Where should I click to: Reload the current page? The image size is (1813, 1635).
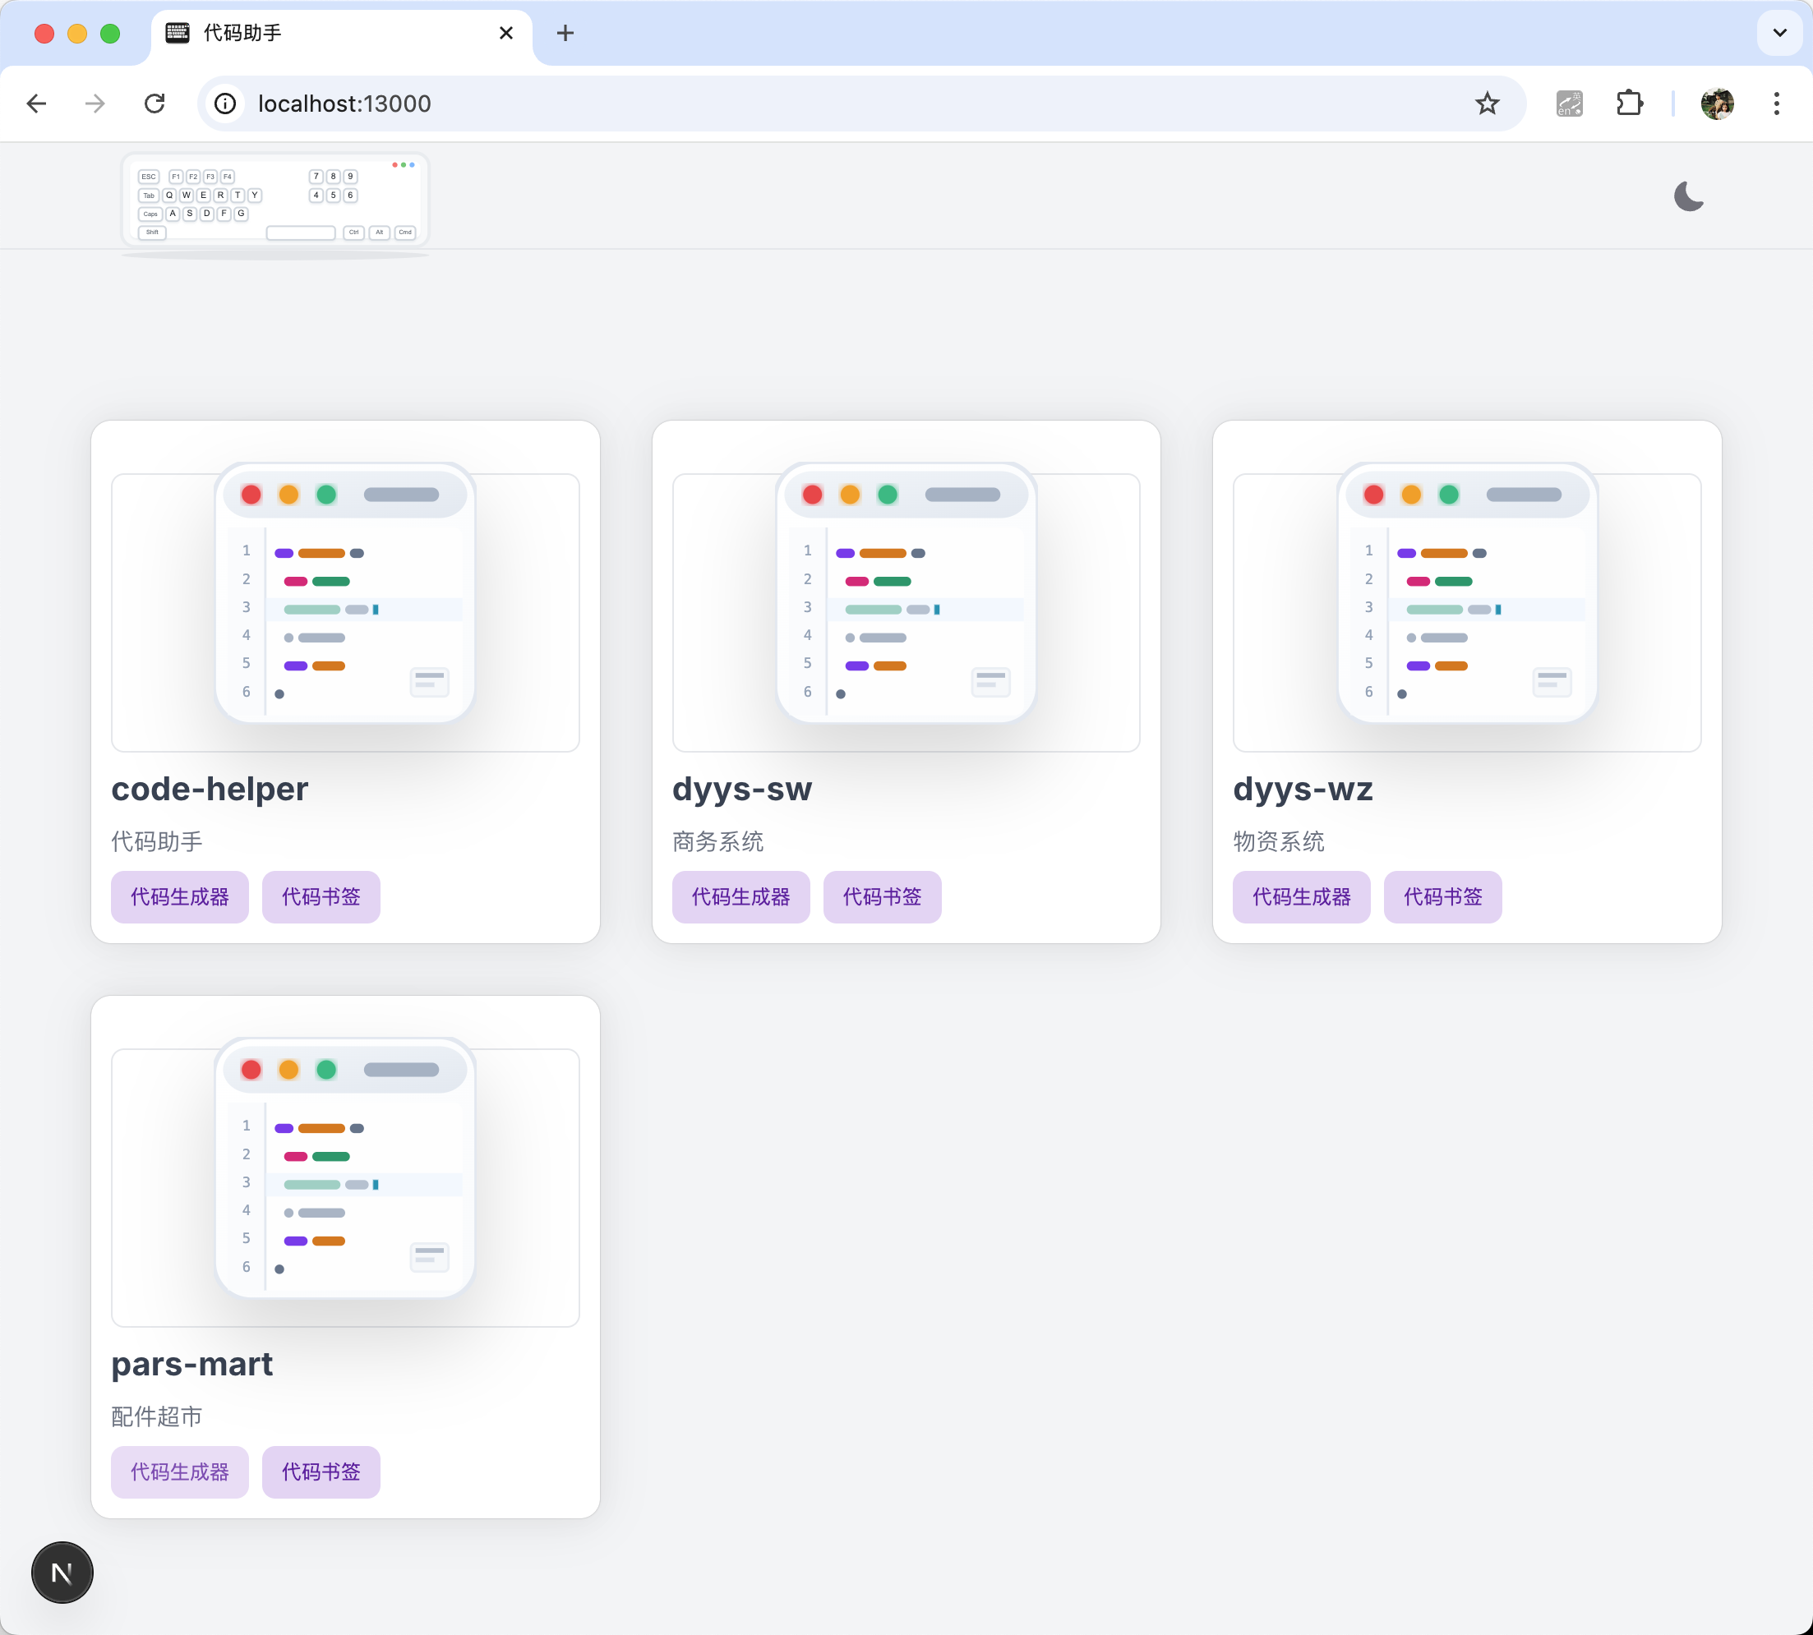pyautogui.click(x=155, y=104)
